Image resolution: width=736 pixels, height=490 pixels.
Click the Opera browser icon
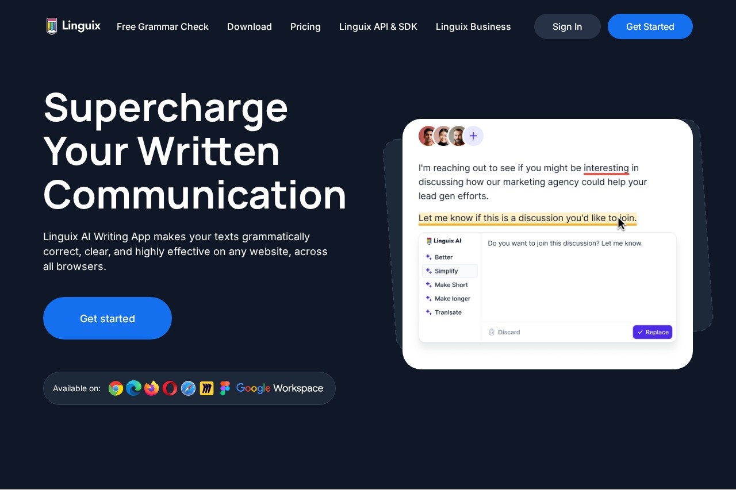170,389
